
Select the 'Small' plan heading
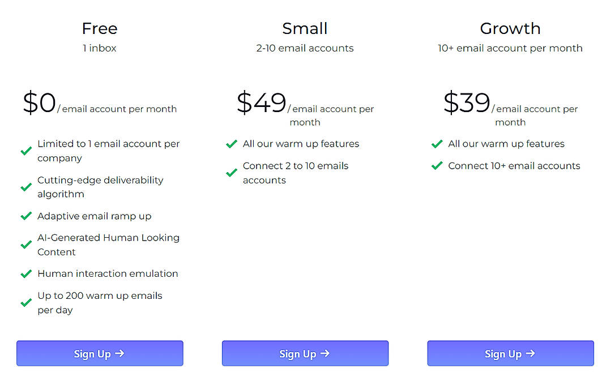pyautogui.click(x=305, y=28)
